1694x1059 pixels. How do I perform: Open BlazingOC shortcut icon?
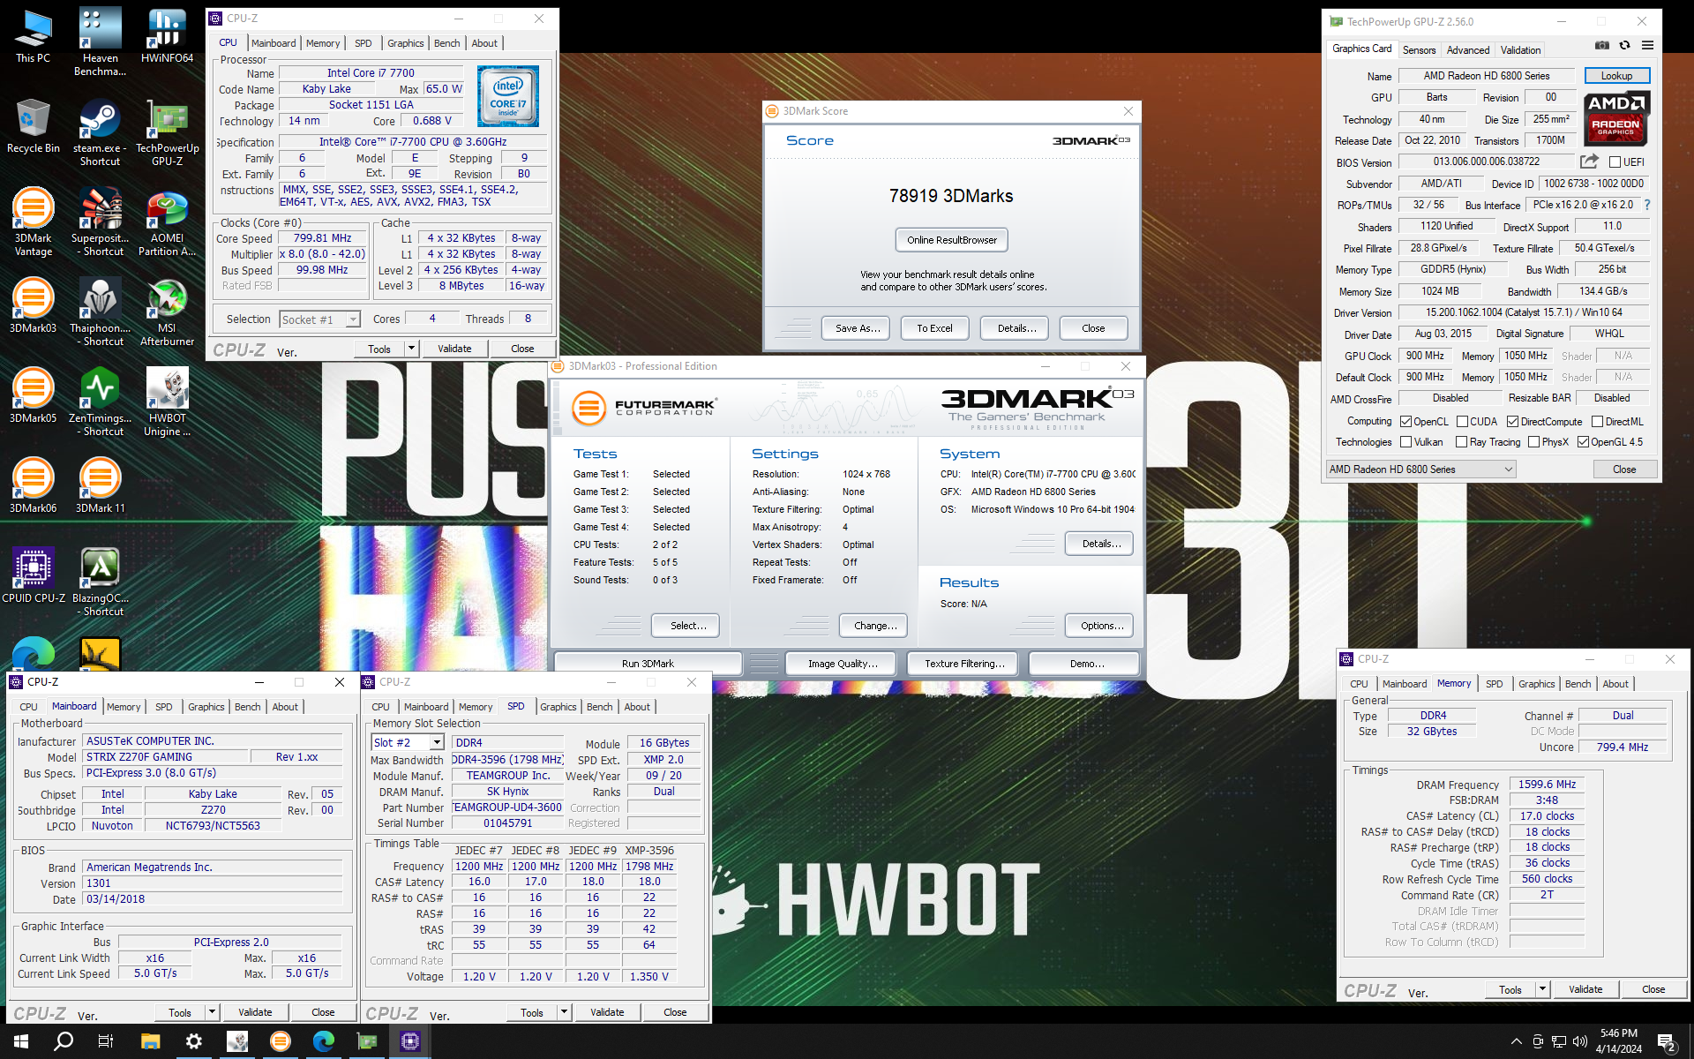(100, 582)
